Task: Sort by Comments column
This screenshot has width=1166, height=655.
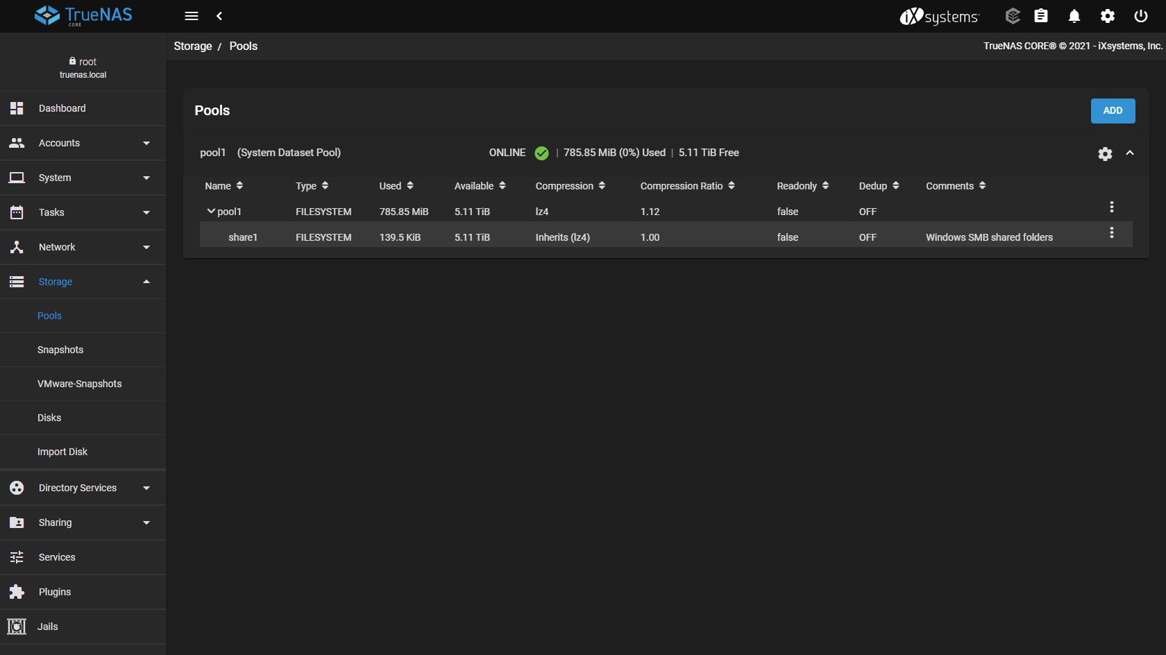Action: [x=956, y=186]
